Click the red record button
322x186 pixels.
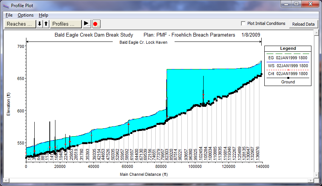pyautogui.click(x=96, y=24)
